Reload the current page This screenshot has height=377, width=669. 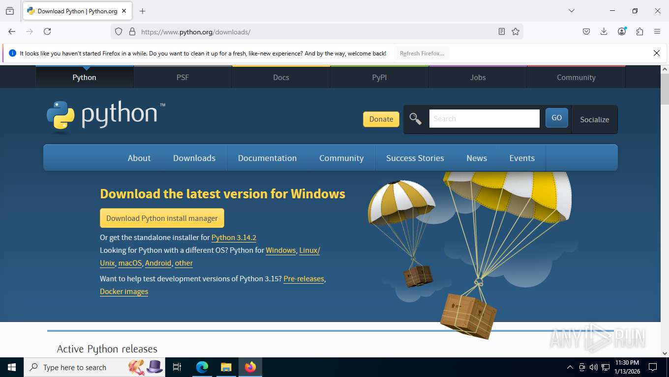point(47,31)
